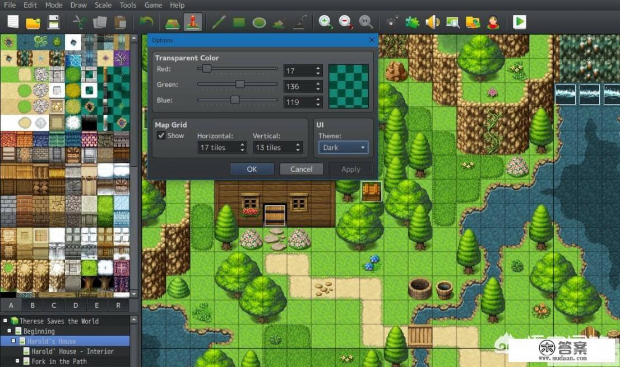Select the Shadow Pen tool
The image size is (620, 367).
300,22
